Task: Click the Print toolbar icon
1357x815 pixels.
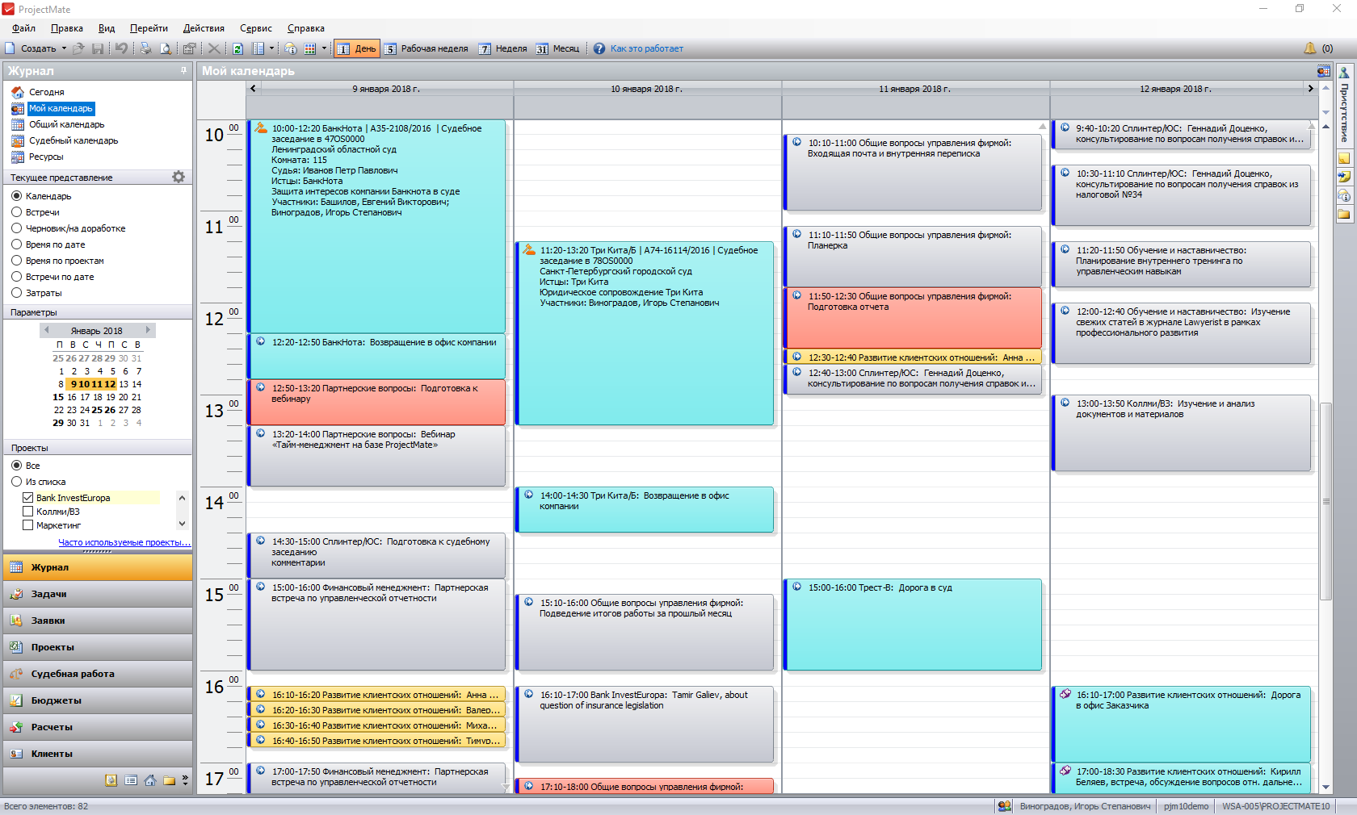Action: pos(145,48)
